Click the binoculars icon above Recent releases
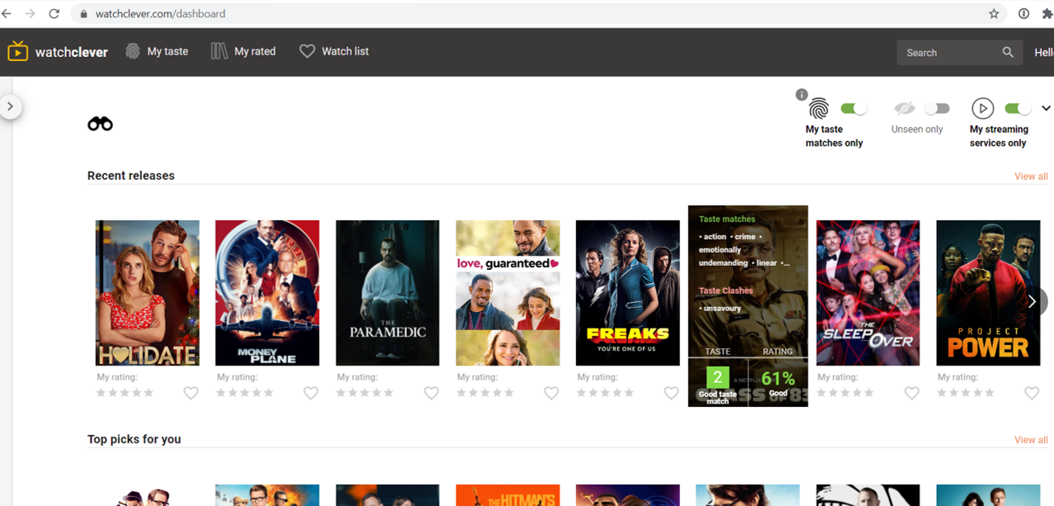The image size is (1054, 506). pos(100,124)
